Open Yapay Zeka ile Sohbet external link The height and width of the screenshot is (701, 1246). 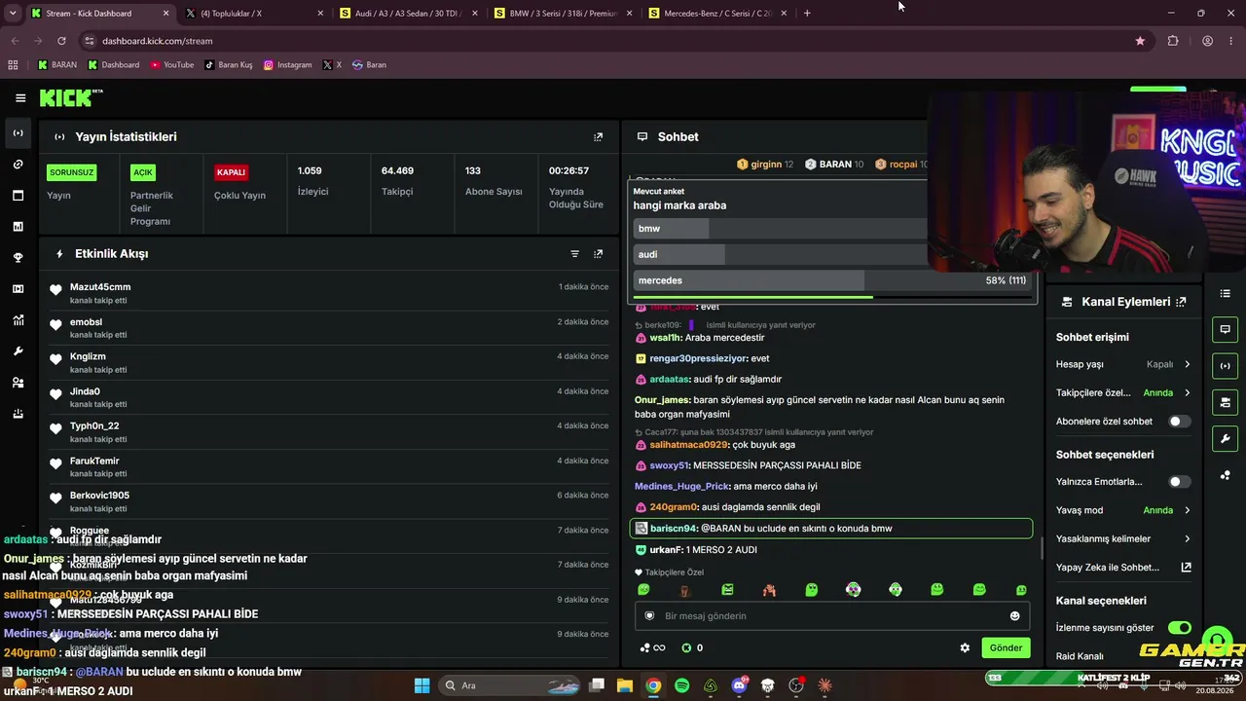tap(1186, 568)
